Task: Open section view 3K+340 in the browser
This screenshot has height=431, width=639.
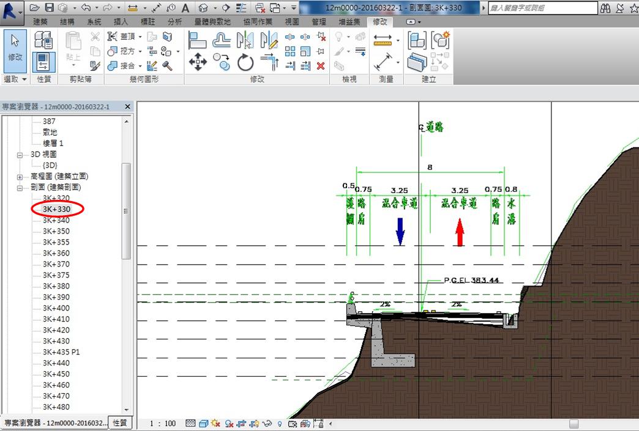Action: 56,220
